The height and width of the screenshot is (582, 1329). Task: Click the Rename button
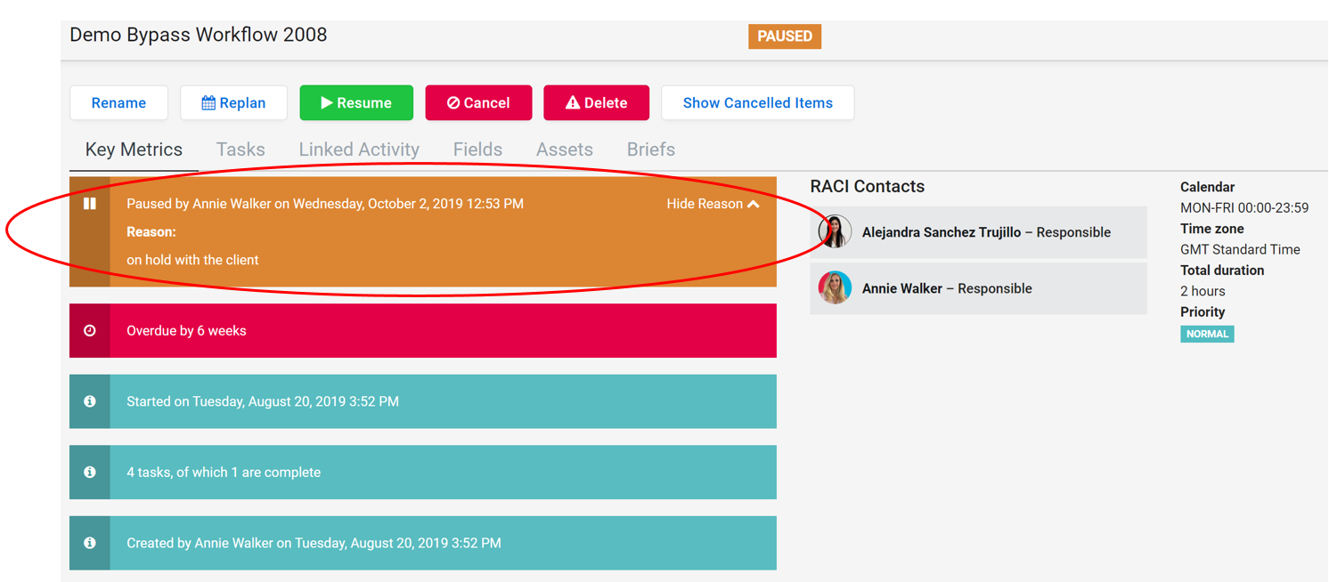pos(118,102)
